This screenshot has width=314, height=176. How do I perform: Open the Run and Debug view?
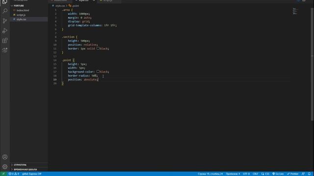point(5,30)
